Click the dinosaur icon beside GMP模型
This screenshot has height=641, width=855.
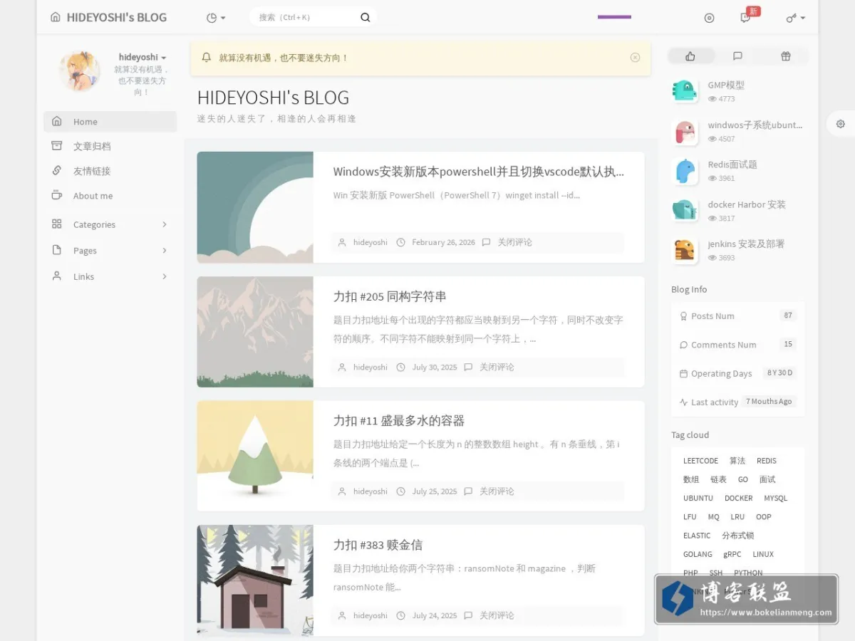point(685,91)
